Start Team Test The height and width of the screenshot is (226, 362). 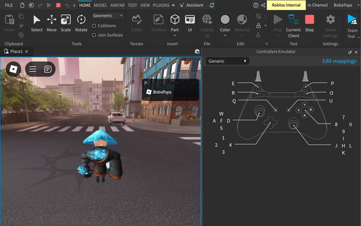point(352,26)
